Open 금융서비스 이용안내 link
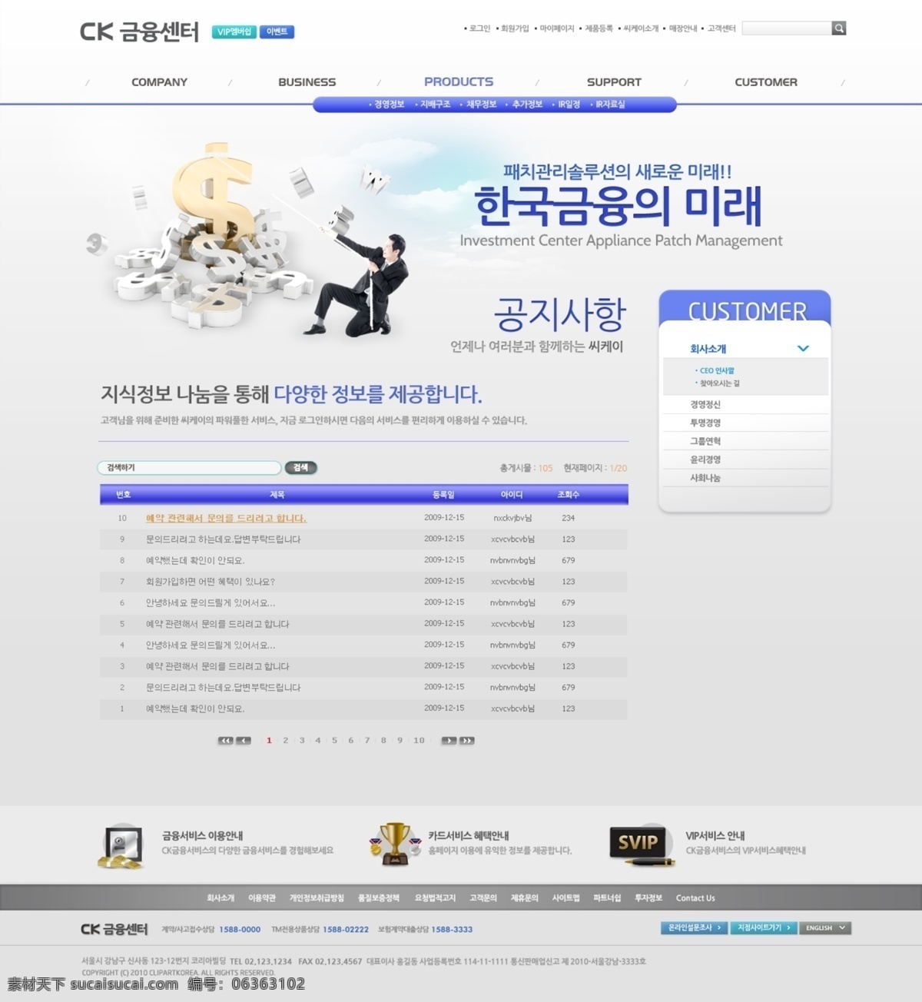Image resolution: width=922 pixels, height=1002 pixels. [202, 835]
